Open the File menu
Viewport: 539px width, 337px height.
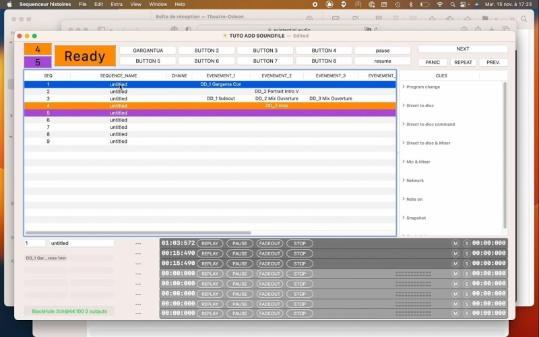click(82, 5)
